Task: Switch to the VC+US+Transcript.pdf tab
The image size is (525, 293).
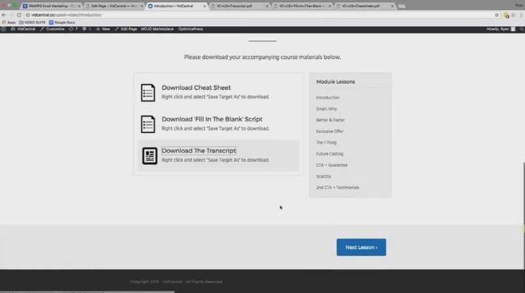Action: click(x=239, y=6)
